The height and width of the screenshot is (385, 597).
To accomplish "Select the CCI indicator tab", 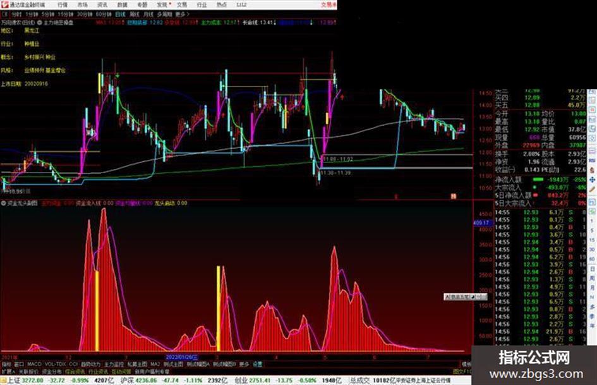I will click(73, 364).
